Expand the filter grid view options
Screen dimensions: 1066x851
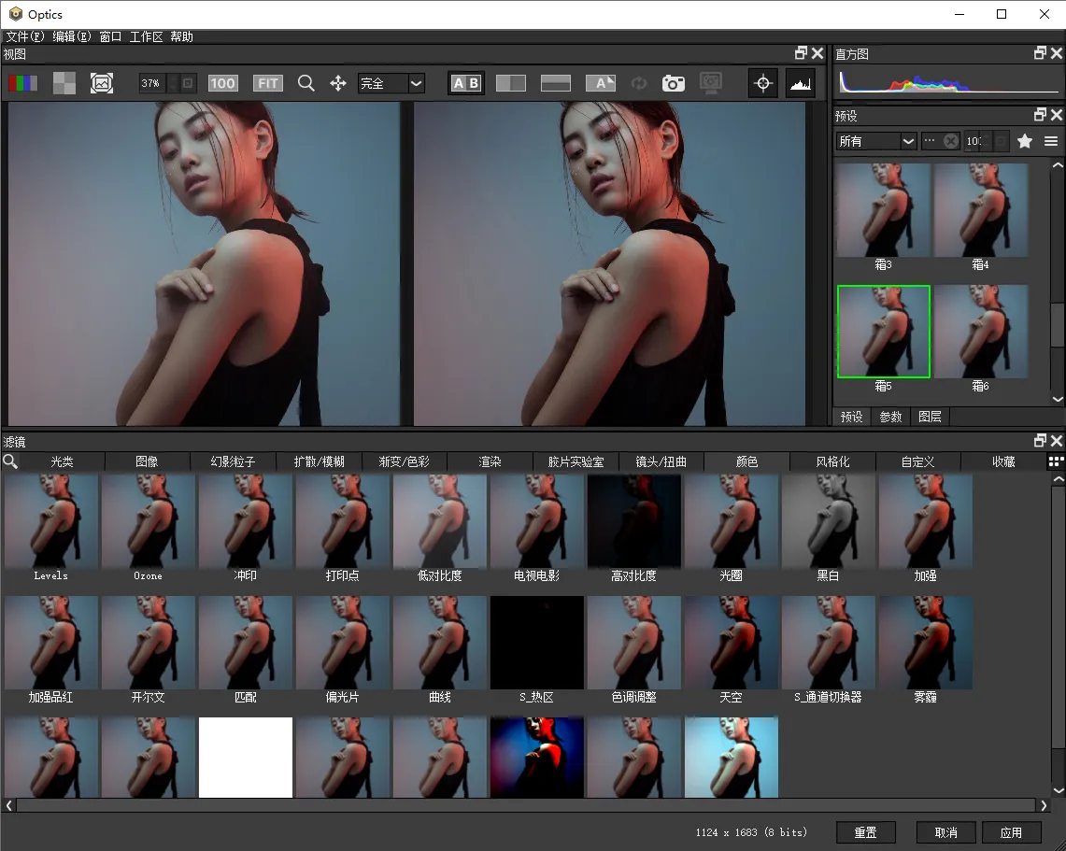tap(1056, 461)
